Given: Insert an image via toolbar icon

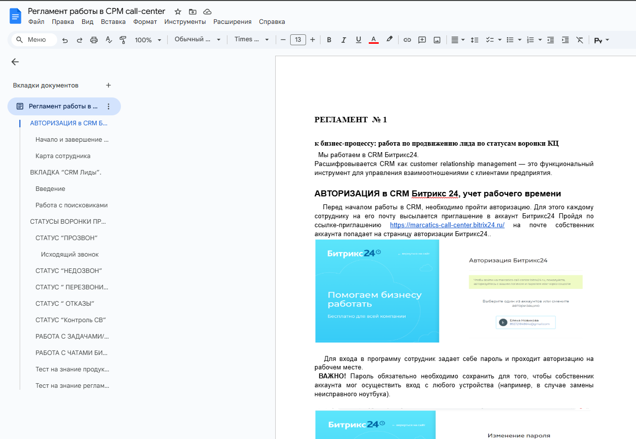Looking at the screenshot, I should point(437,40).
